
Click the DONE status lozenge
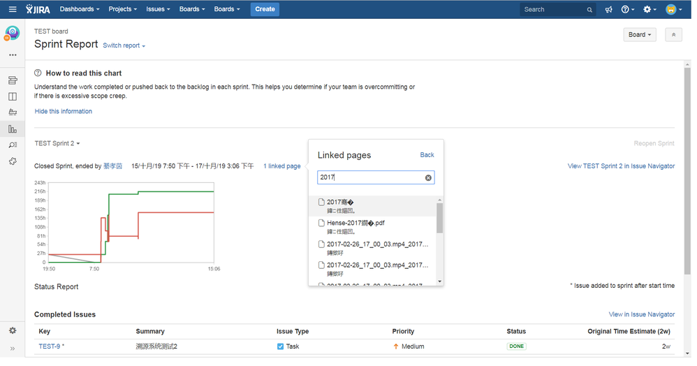pyautogui.click(x=516, y=346)
